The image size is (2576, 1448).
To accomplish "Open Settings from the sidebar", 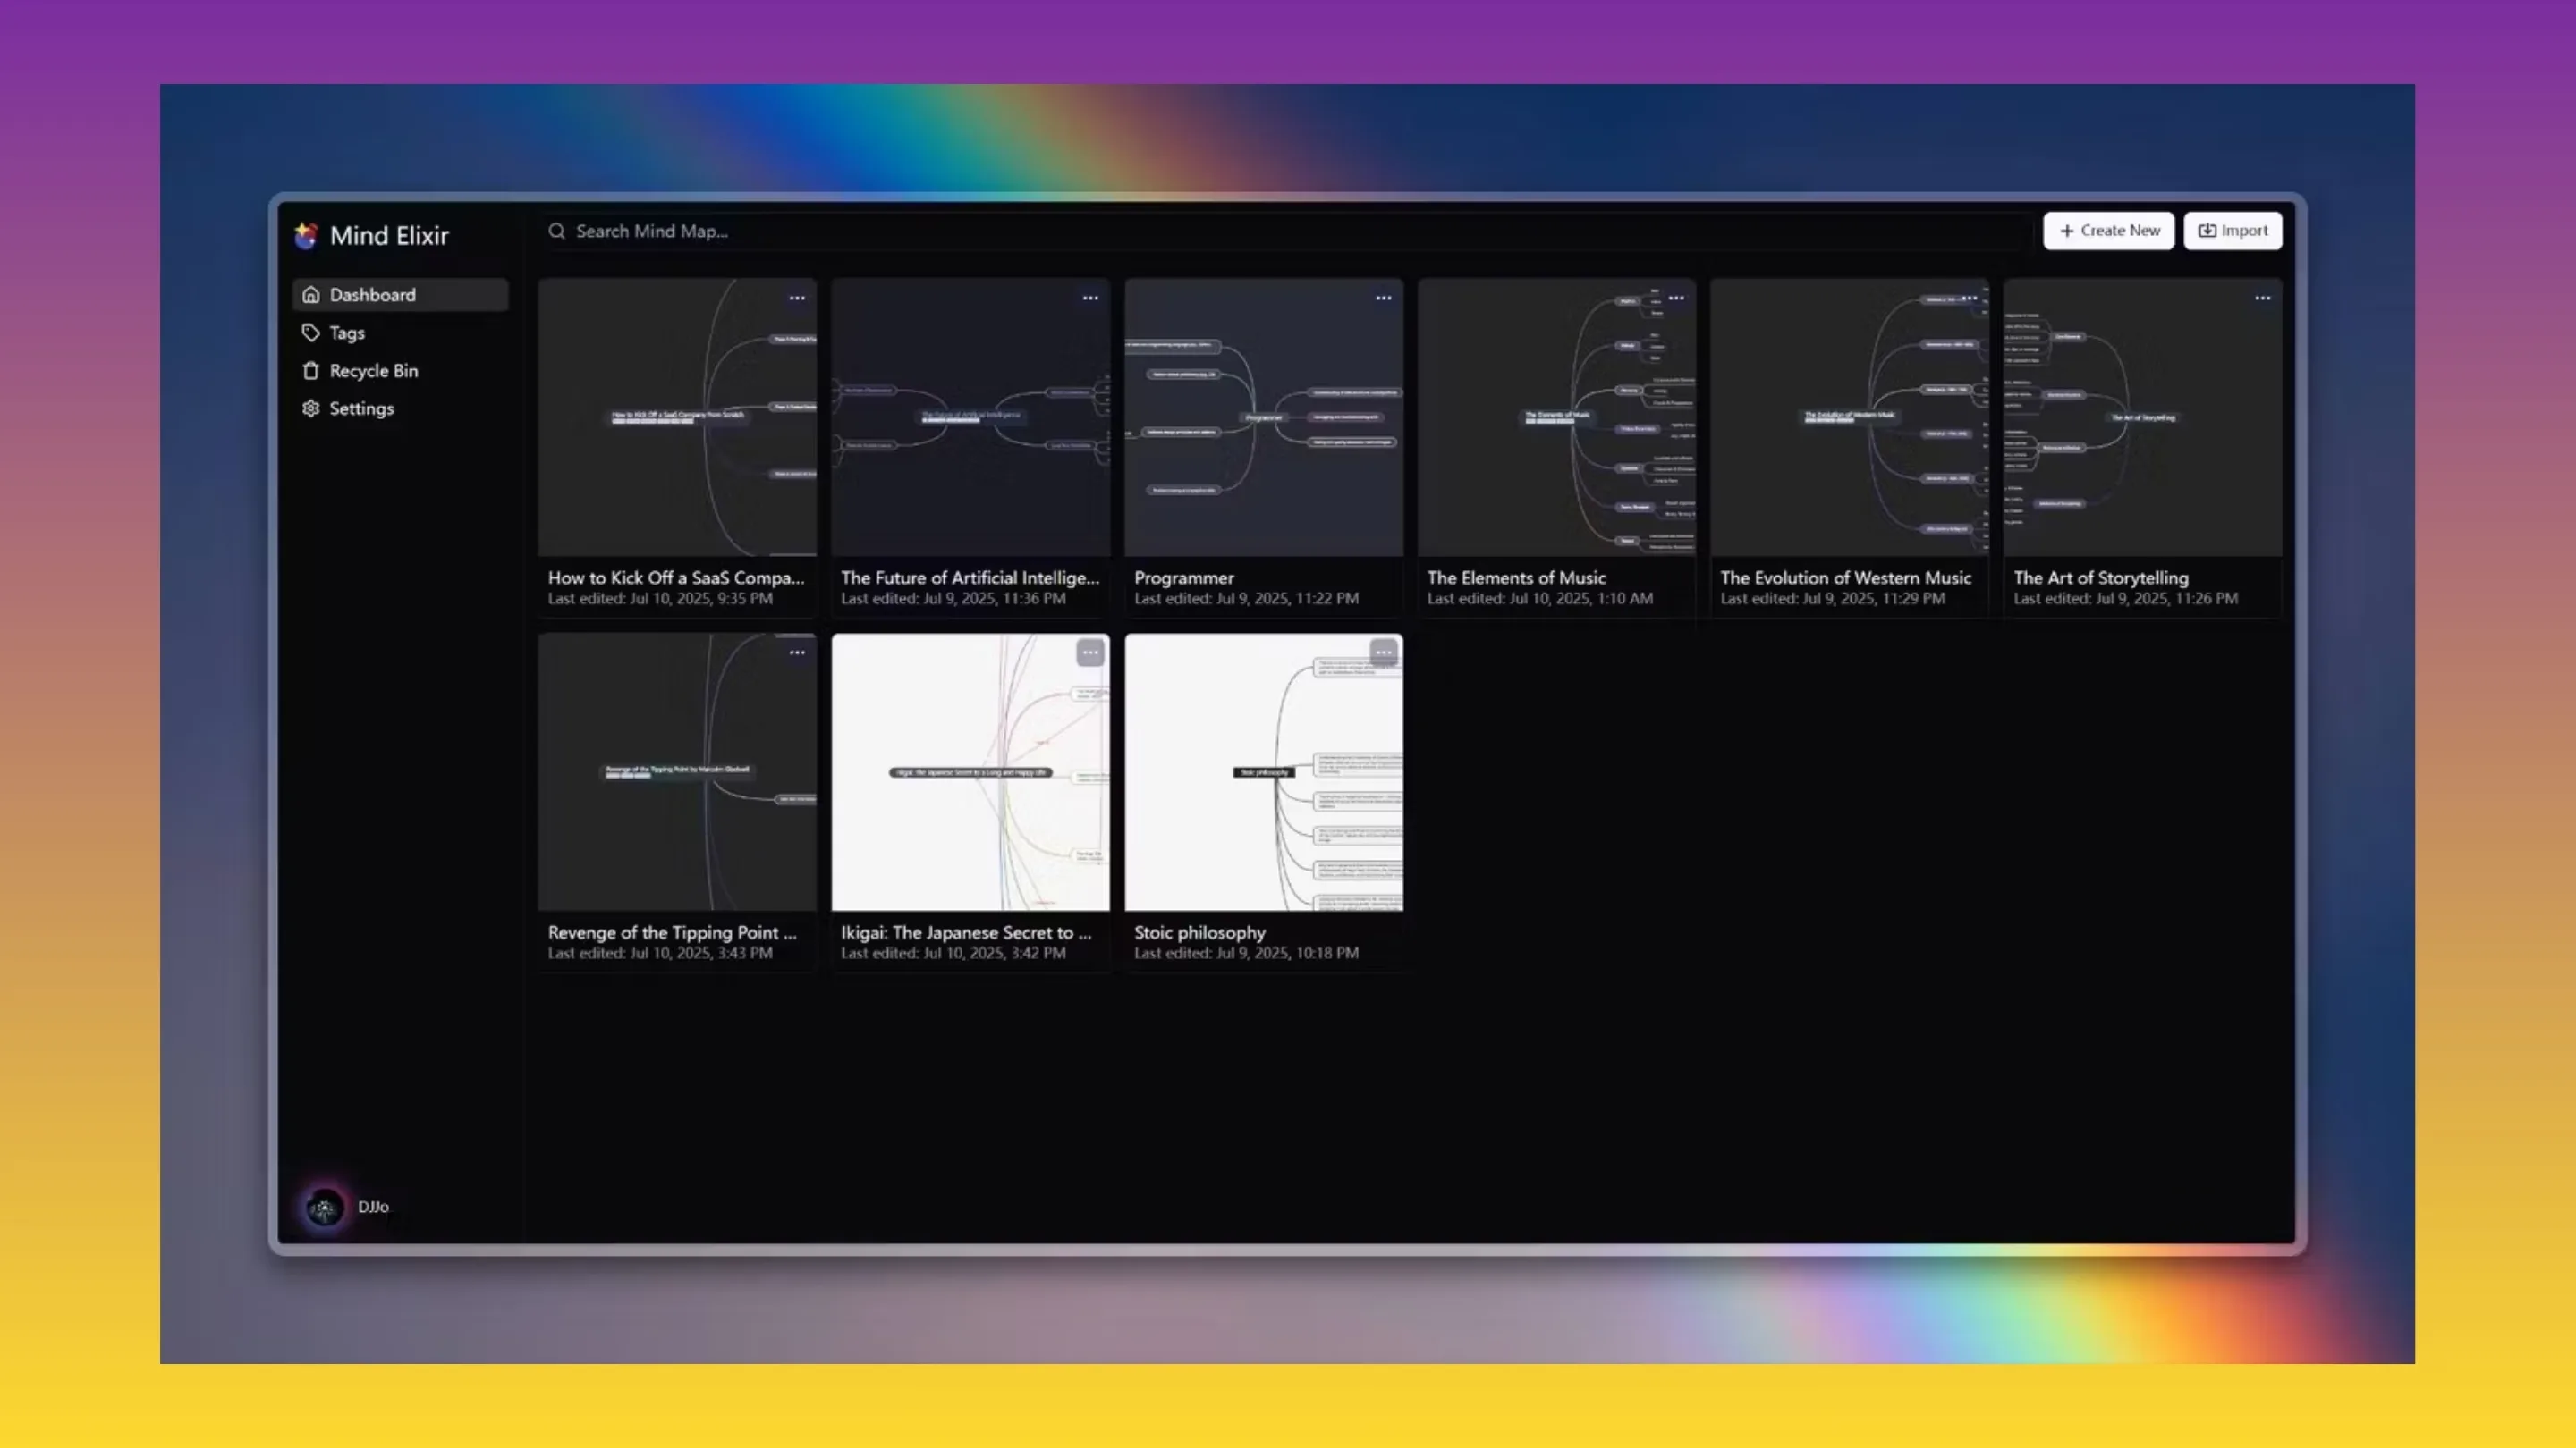I will coord(400,408).
